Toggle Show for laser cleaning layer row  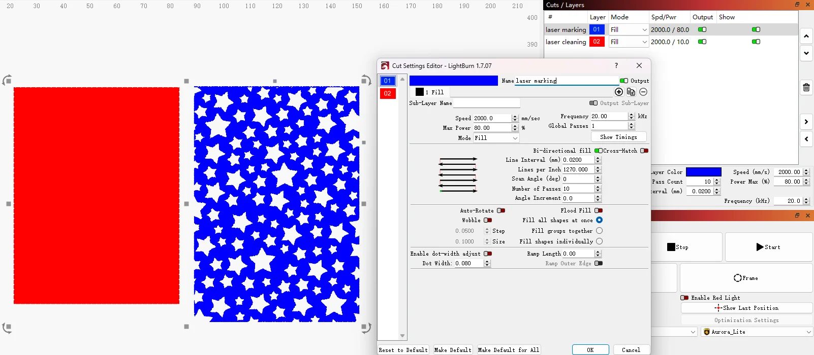pyautogui.click(x=756, y=42)
